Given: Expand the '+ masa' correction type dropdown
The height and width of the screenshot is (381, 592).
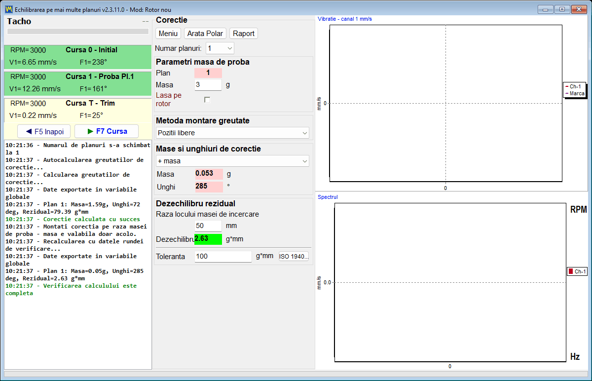Looking at the screenshot, I should coord(232,161).
